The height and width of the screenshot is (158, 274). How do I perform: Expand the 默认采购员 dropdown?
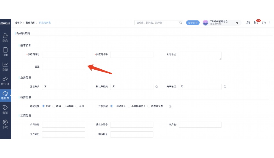[x=132, y=87]
